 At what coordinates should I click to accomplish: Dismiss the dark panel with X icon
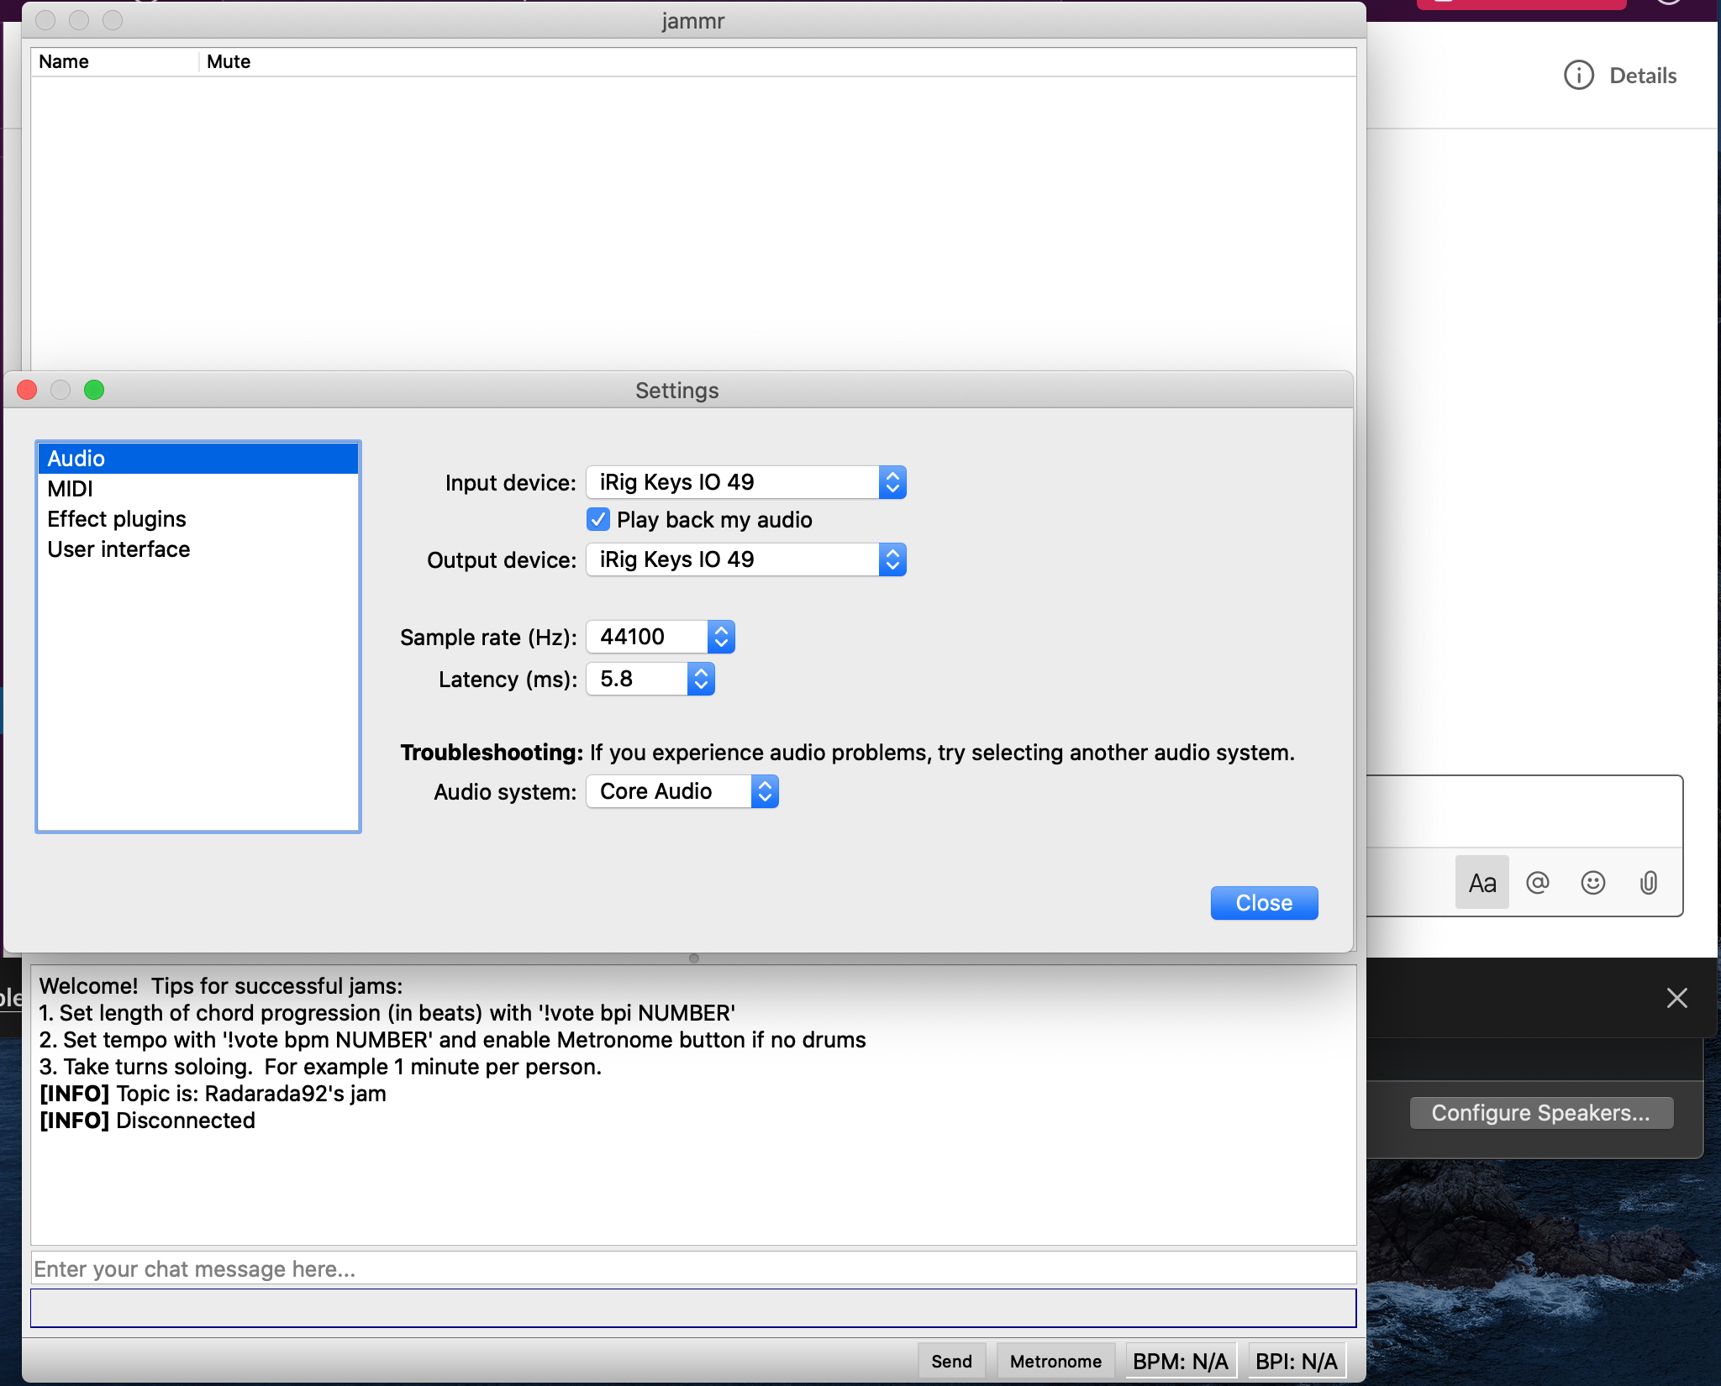click(x=1676, y=998)
